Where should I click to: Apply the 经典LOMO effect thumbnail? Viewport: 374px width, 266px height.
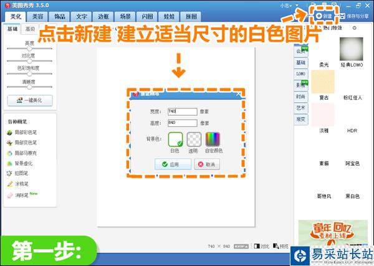(352, 49)
